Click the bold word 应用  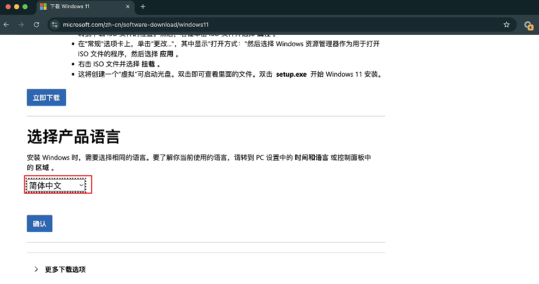click(167, 54)
